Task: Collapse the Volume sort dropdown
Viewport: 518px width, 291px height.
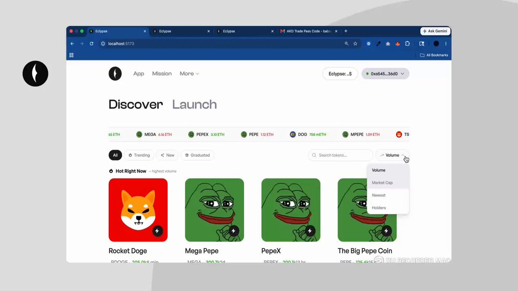Action: coord(392,155)
